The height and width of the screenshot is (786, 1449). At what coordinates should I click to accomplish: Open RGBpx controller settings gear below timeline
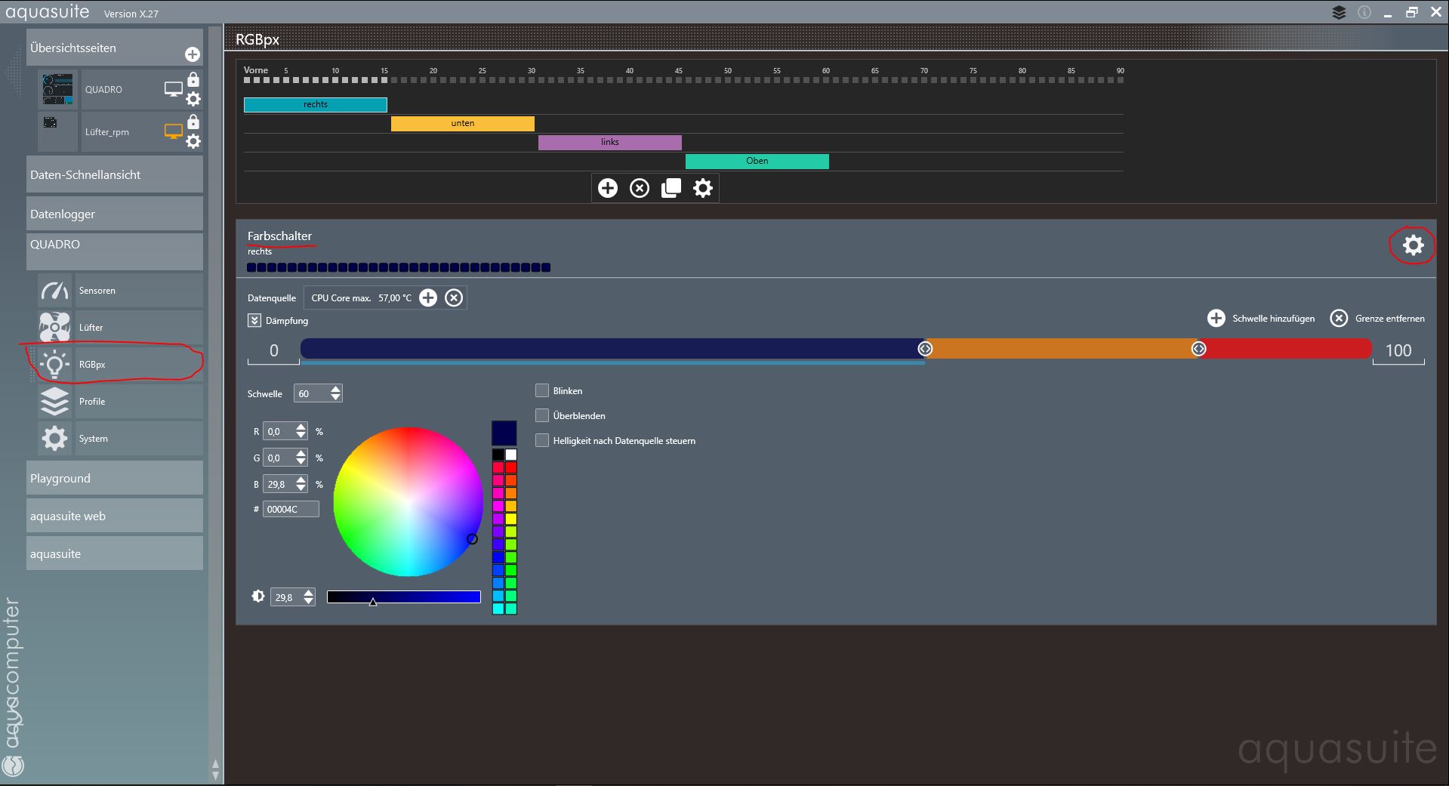point(703,188)
